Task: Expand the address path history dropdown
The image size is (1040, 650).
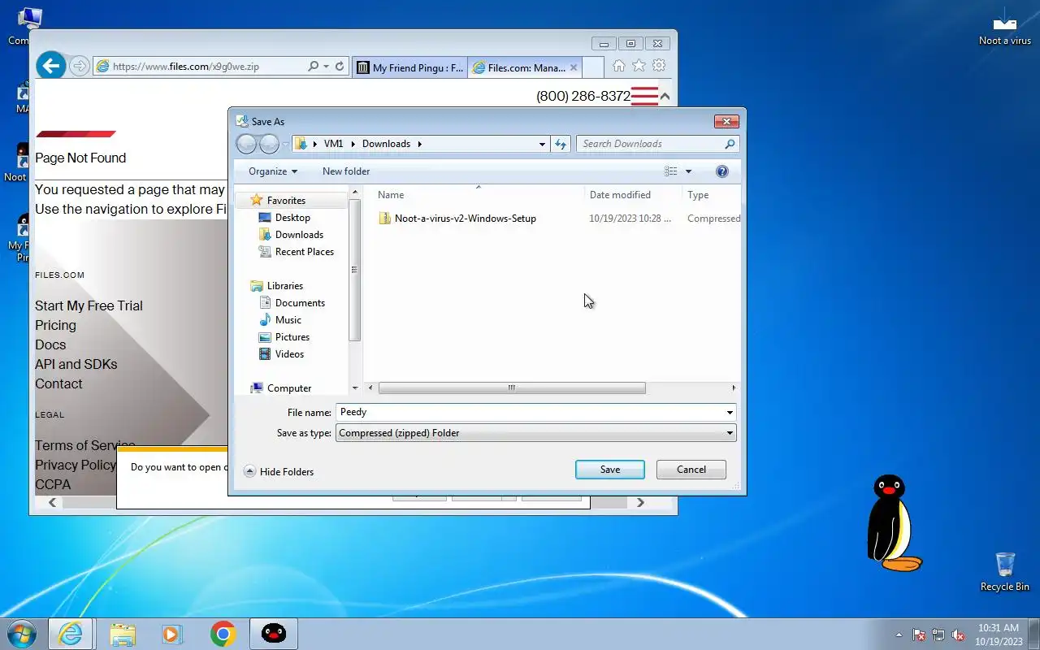Action: click(542, 144)
